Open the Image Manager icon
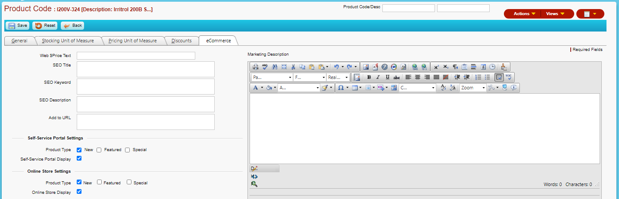This screenshot has width=619, height=199. (x=366, y=67)
